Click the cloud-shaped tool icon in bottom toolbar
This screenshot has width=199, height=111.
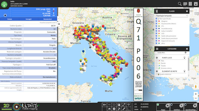109,109
